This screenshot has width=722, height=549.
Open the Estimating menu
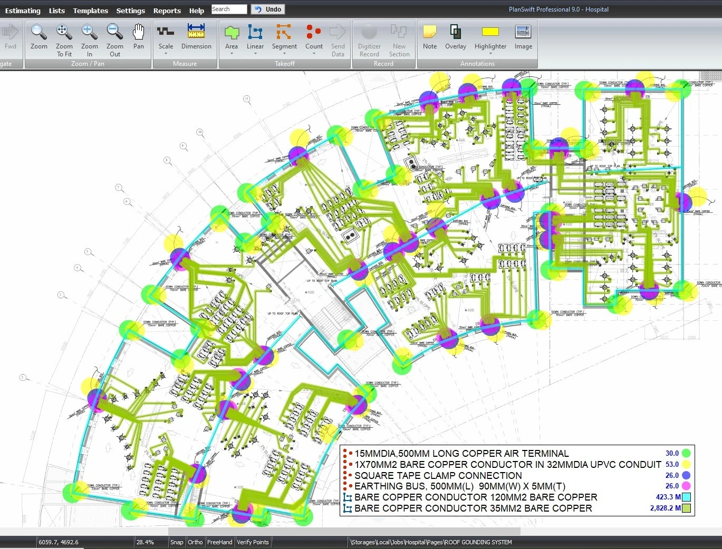(23, 11)
